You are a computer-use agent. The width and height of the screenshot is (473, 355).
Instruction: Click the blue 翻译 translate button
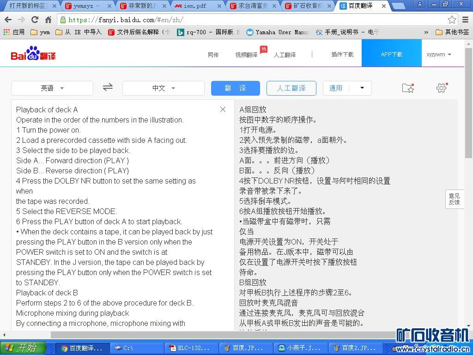click(x=235, y=88)
